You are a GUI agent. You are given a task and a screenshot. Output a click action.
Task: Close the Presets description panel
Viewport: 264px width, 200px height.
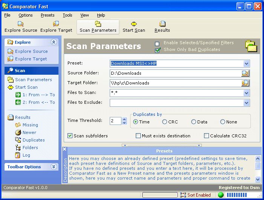click(64, 149)
